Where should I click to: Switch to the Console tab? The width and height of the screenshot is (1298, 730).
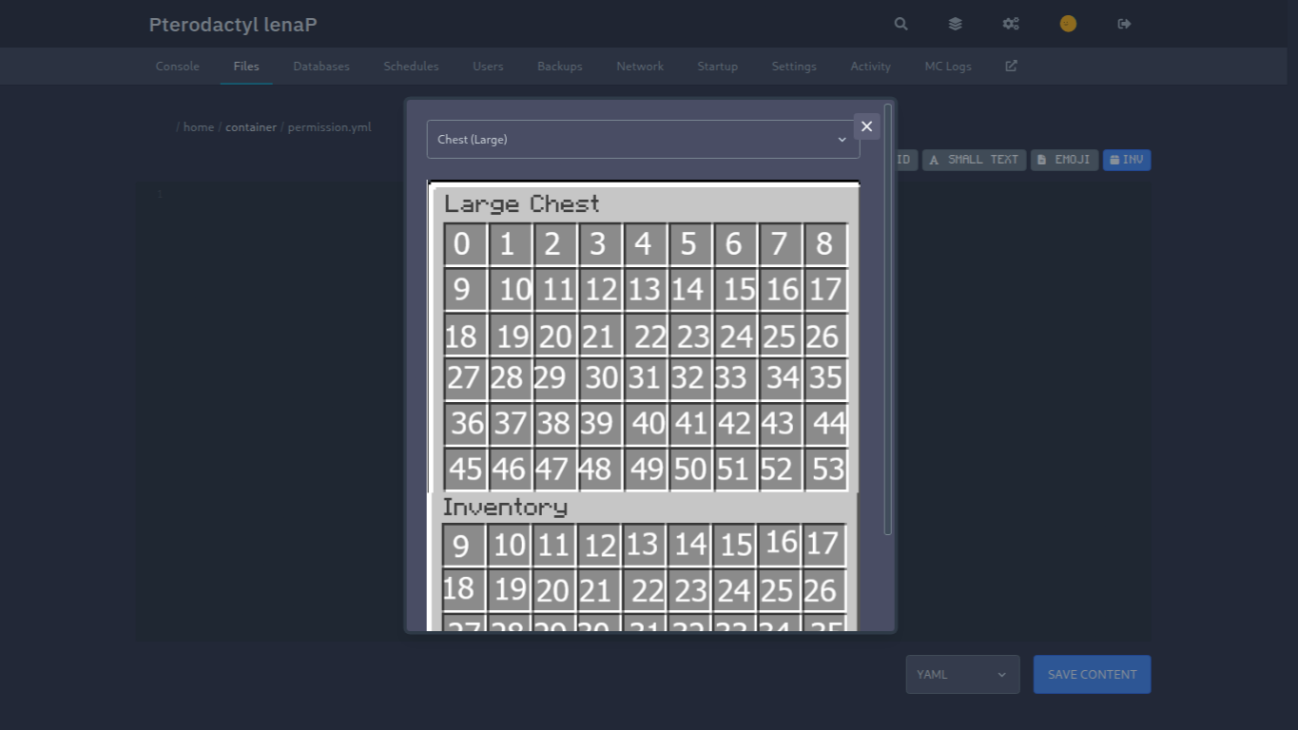coord(177,67)
